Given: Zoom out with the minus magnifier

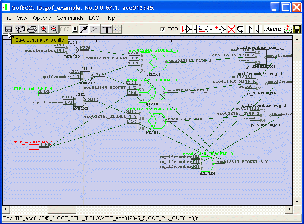Looking at the screenshot, I should pos(54,29).
